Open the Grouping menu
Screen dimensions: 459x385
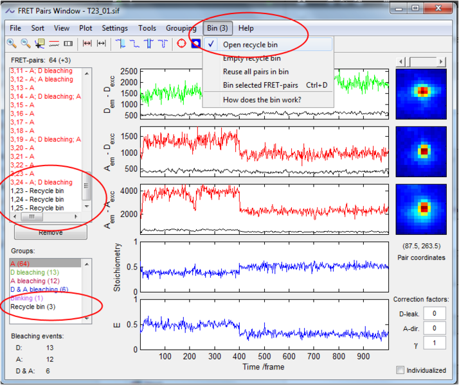click(x=181, y=28)
